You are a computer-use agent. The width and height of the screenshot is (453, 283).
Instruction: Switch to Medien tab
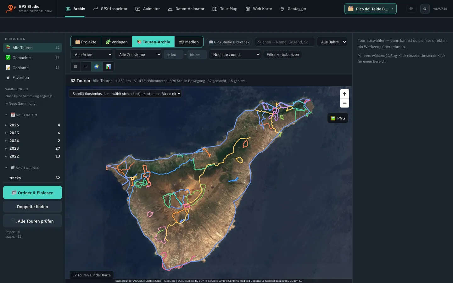click(x=189, y=42)
